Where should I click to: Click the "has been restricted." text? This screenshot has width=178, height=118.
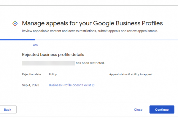[x=90, y=63]
